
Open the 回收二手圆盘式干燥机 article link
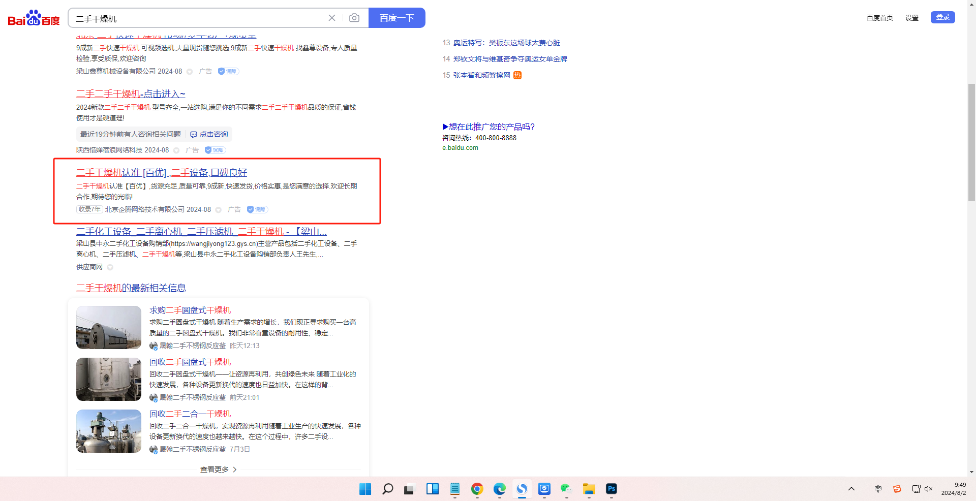pyautogui.click(x=190, y=362)
